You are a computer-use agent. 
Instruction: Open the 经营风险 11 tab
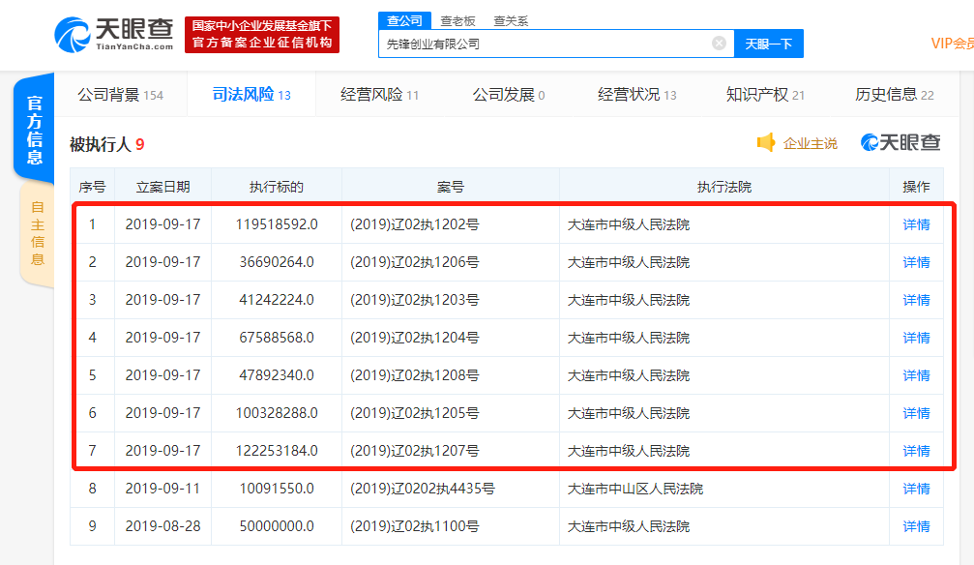(x=373, y=94)
